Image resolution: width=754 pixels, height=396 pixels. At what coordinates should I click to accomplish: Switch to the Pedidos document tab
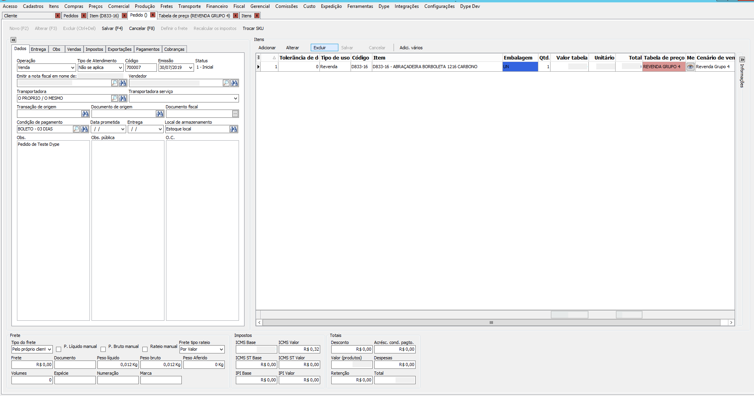[x=71, y=16]
